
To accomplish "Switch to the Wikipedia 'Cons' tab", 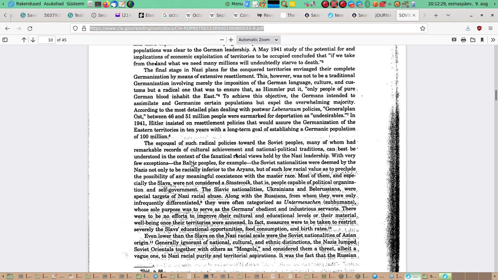I will [242, 15].
